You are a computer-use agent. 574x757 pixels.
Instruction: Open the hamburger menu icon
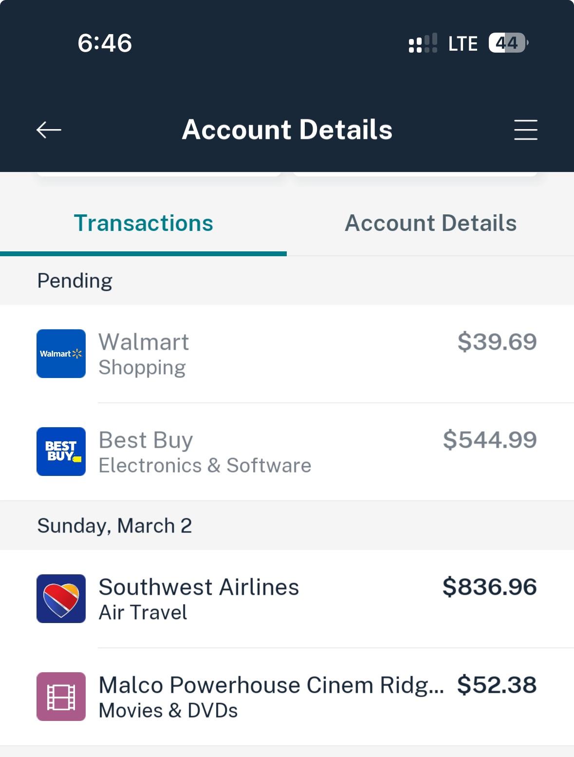526,130
